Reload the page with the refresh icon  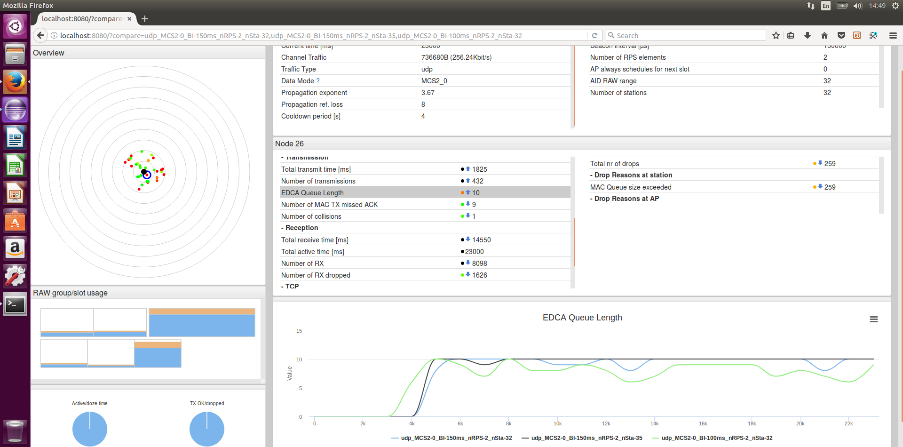point(594,35)
